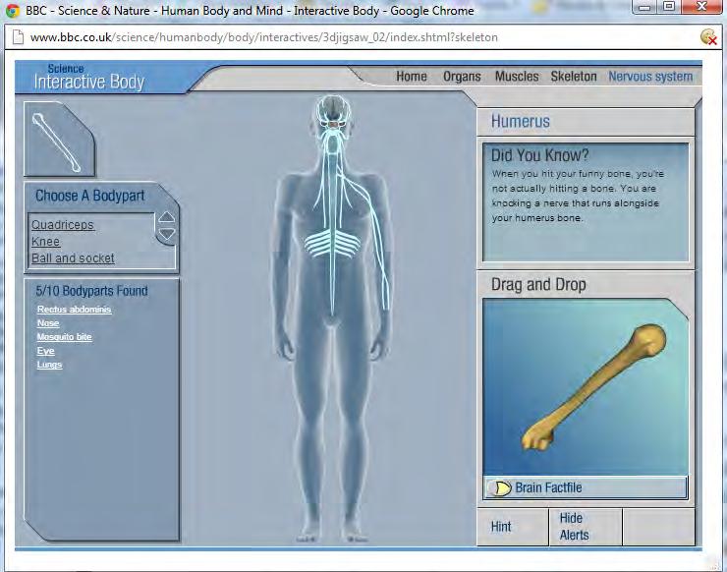Open found bodypart Rectus abdominis

tap(75, 310)
